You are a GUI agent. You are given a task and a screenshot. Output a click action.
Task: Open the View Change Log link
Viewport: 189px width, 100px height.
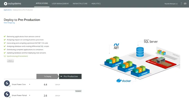[9, 23]
